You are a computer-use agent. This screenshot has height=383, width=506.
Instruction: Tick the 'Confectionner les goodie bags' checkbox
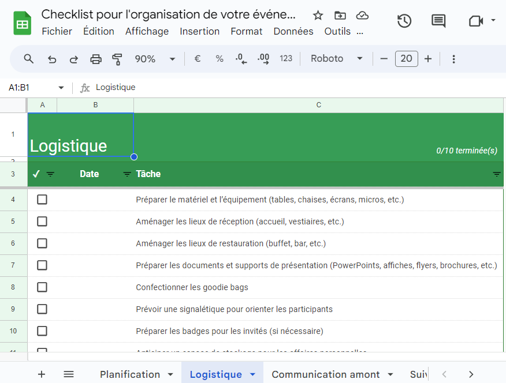(42, 287)
